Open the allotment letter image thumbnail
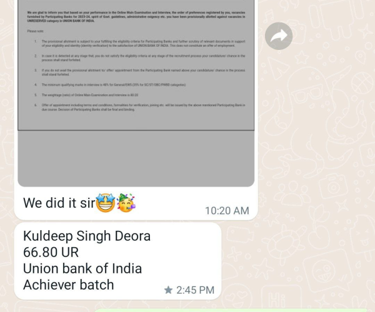This screenshot has width=375, height=312. pos(136,93)
